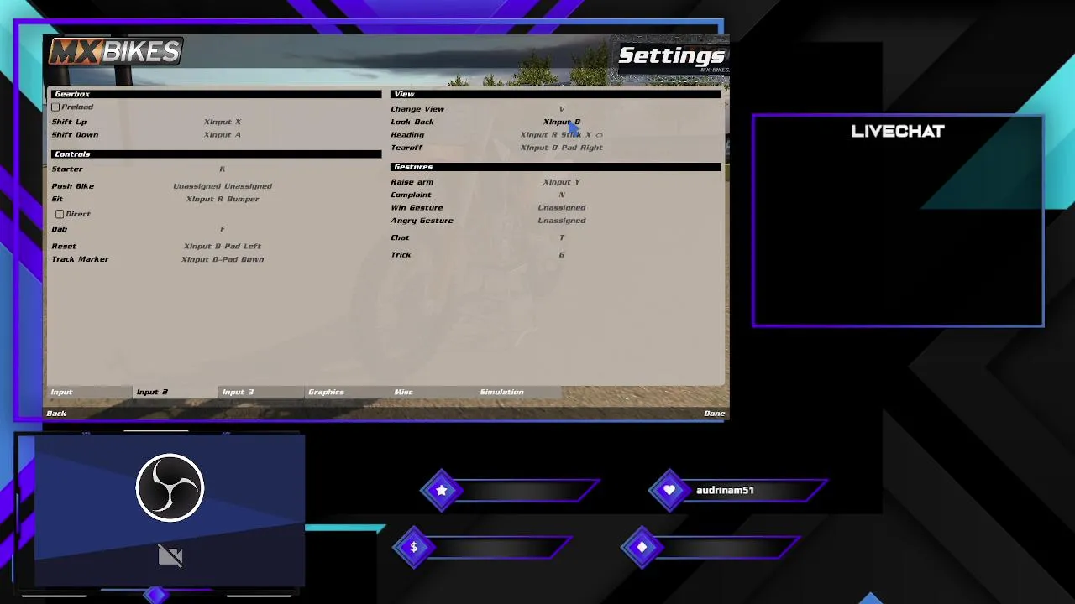Click the Done button
1075x604 pixels.
coord(714,413)
